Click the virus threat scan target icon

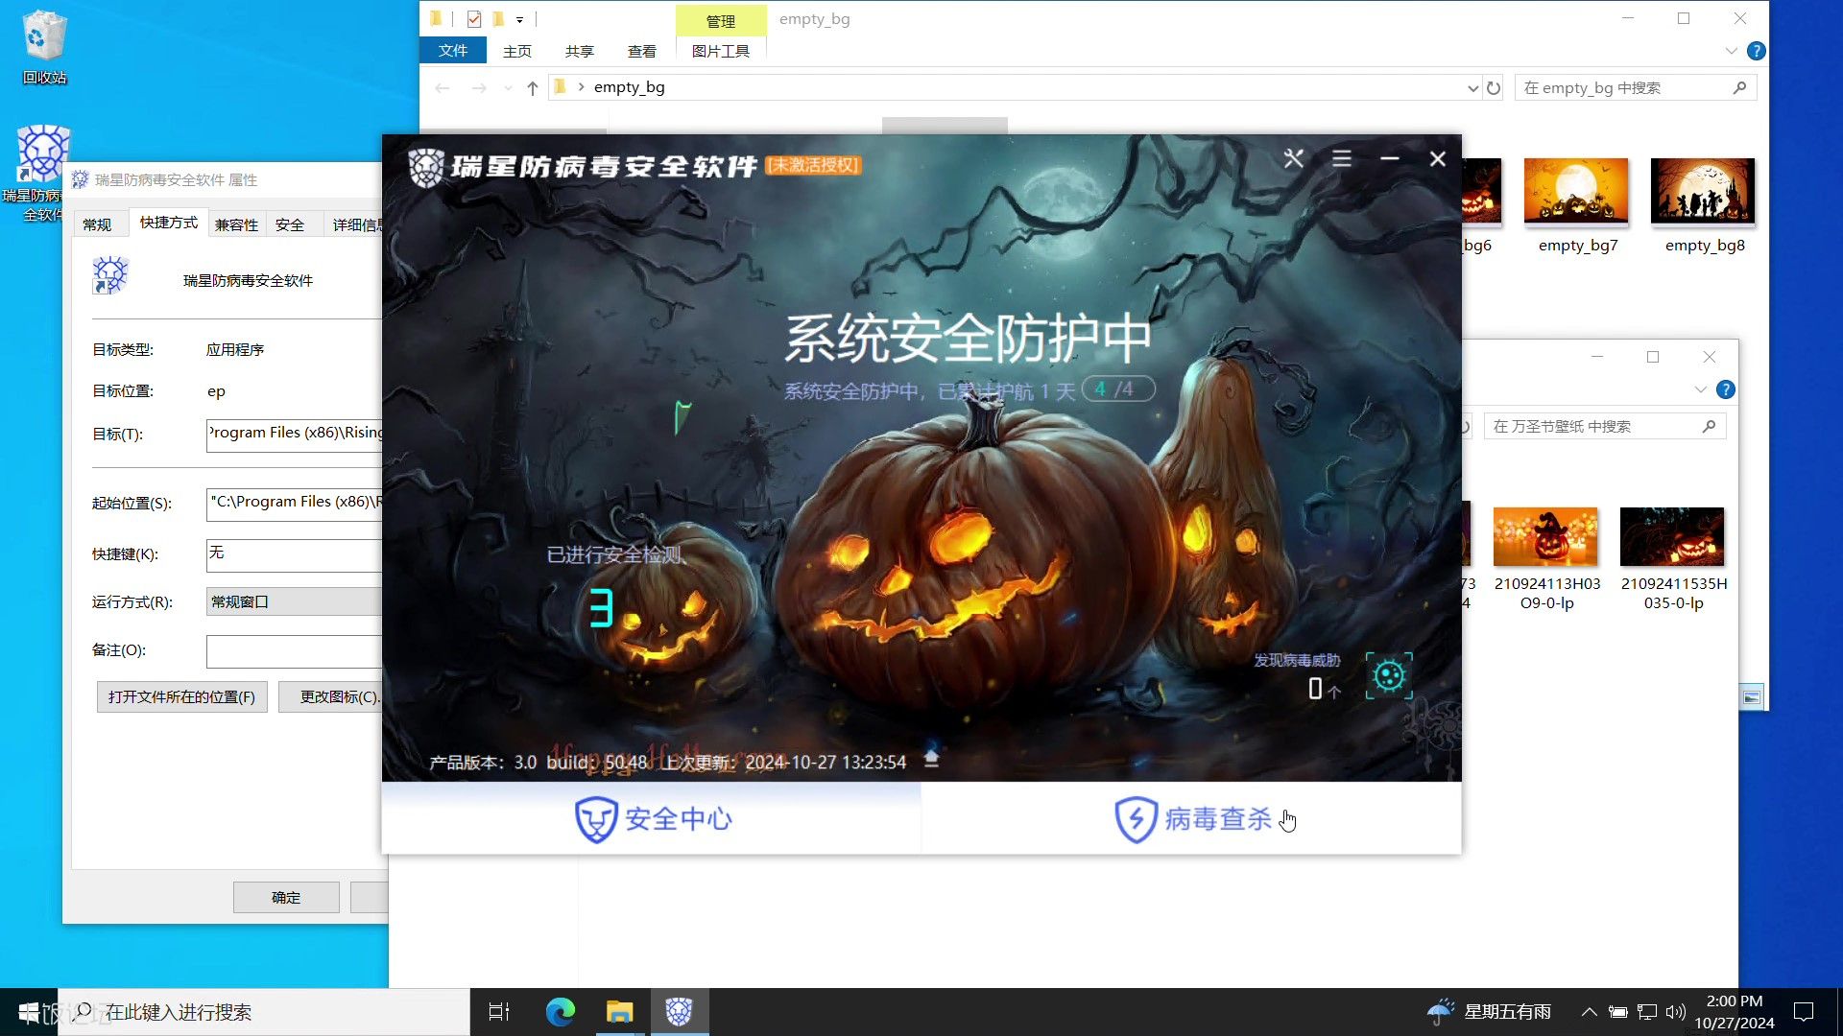click(1389, 675)
